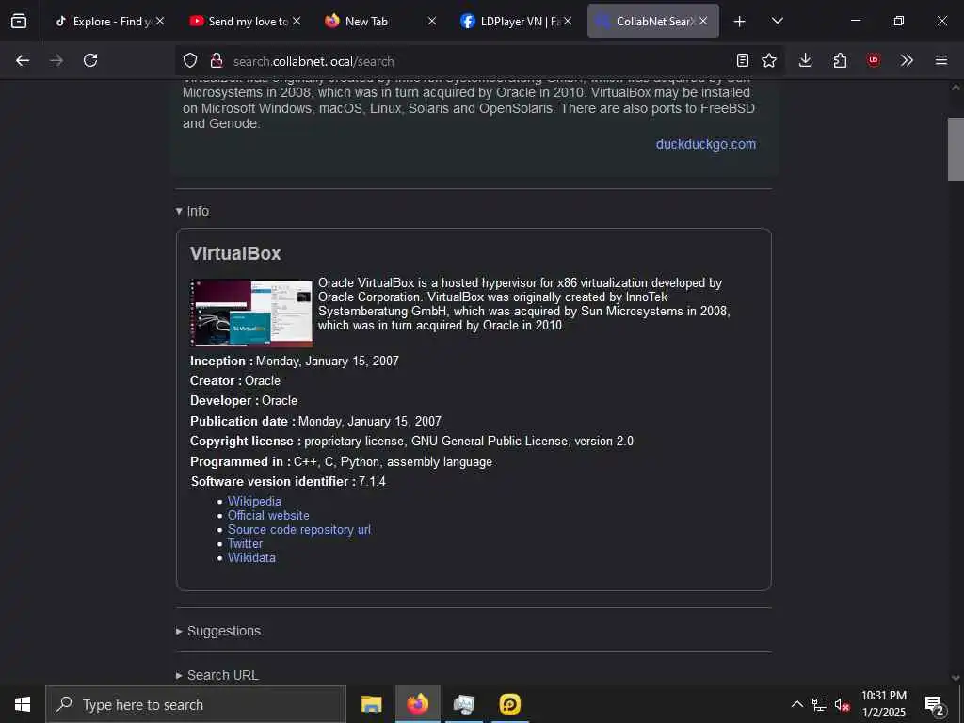Show tracking protection shield info

[190, 60]
